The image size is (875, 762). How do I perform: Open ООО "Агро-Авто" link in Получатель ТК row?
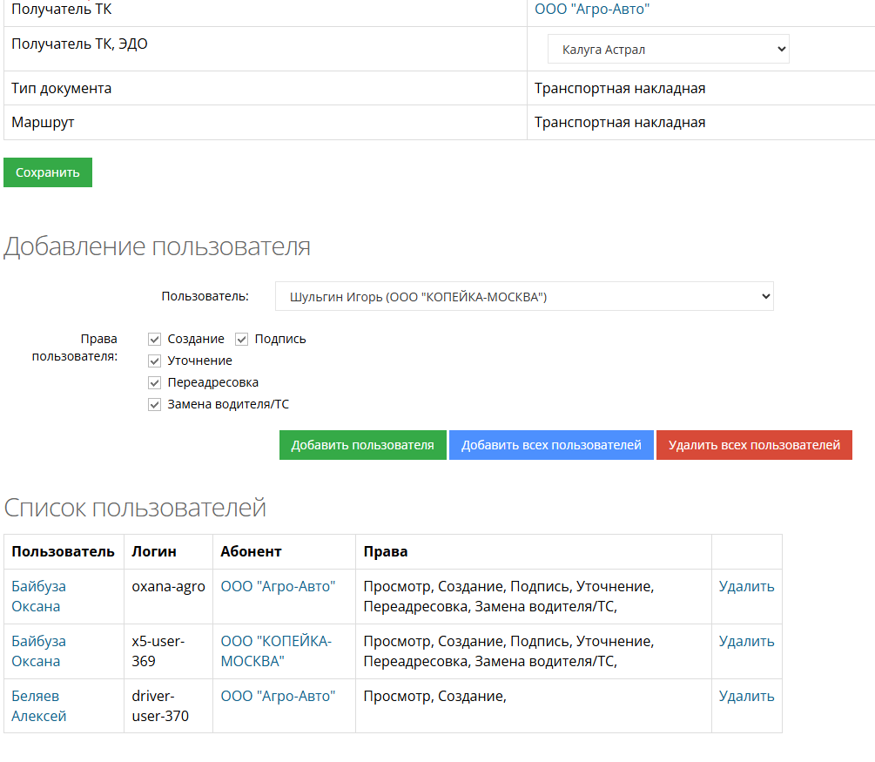592,9
